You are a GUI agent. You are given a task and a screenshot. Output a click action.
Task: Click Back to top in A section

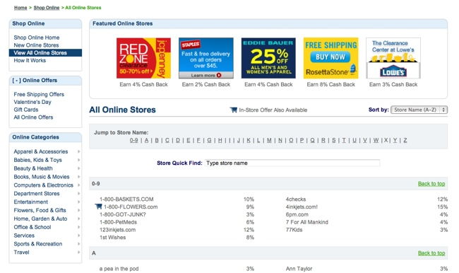tap(431, 253)
